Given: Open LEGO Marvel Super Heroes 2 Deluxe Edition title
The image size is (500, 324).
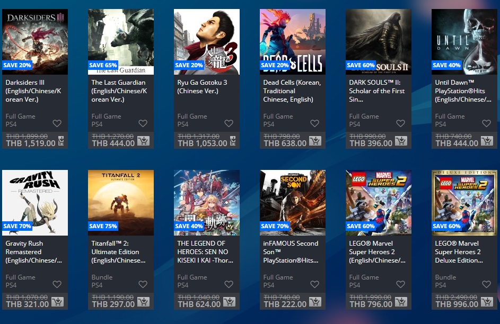Looking at the screenshot, I should pos(459,252).
